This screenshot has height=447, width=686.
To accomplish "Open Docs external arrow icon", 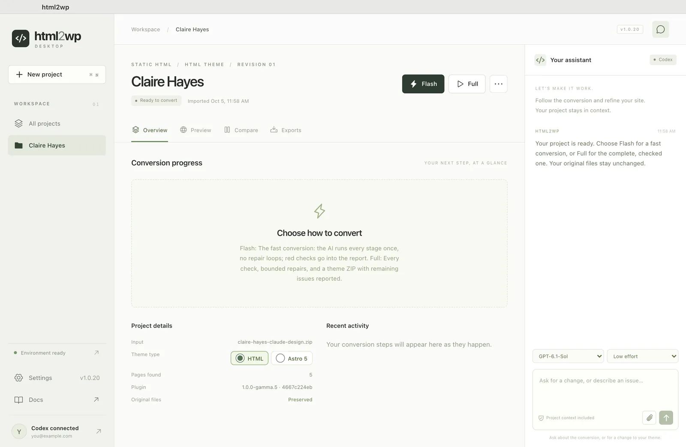I will [x=96, y=399].
